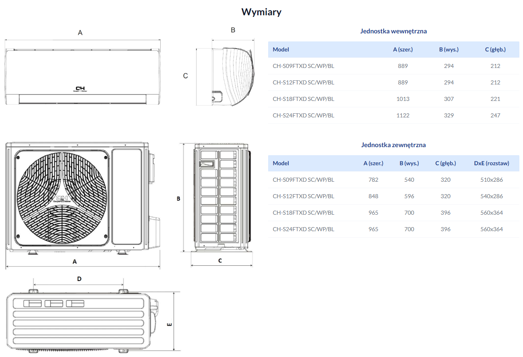Image resolution: width=523 pixels, height=357 pixels.
Task: Click the C&H logo on fan grille
Action: click(62, 198)
